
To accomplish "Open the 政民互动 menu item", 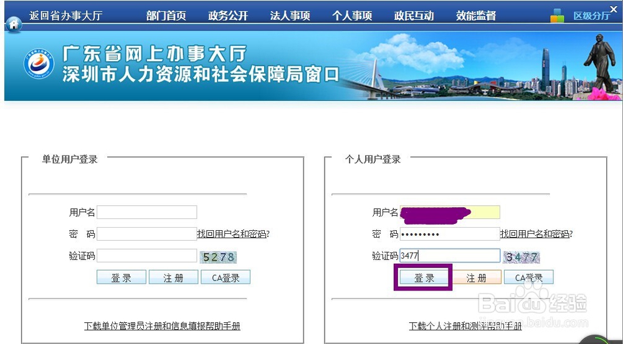I will pos(414,16).
